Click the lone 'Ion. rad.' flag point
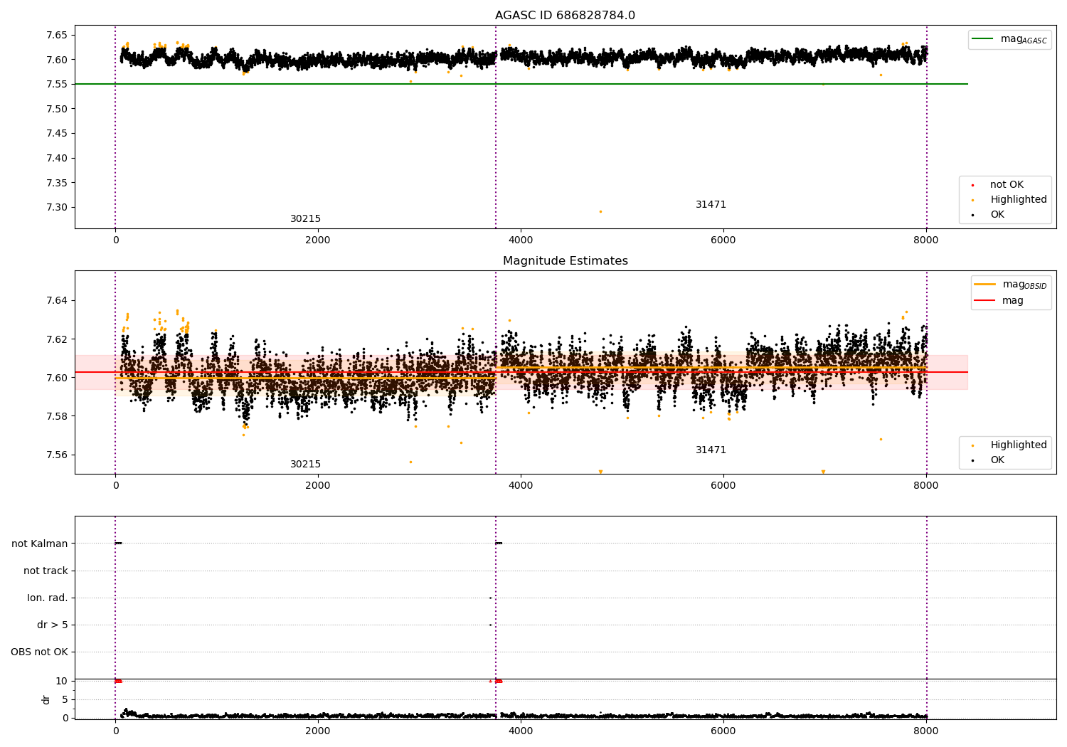The width and height of the screenshot is (1067, 747). coord(490,598)
